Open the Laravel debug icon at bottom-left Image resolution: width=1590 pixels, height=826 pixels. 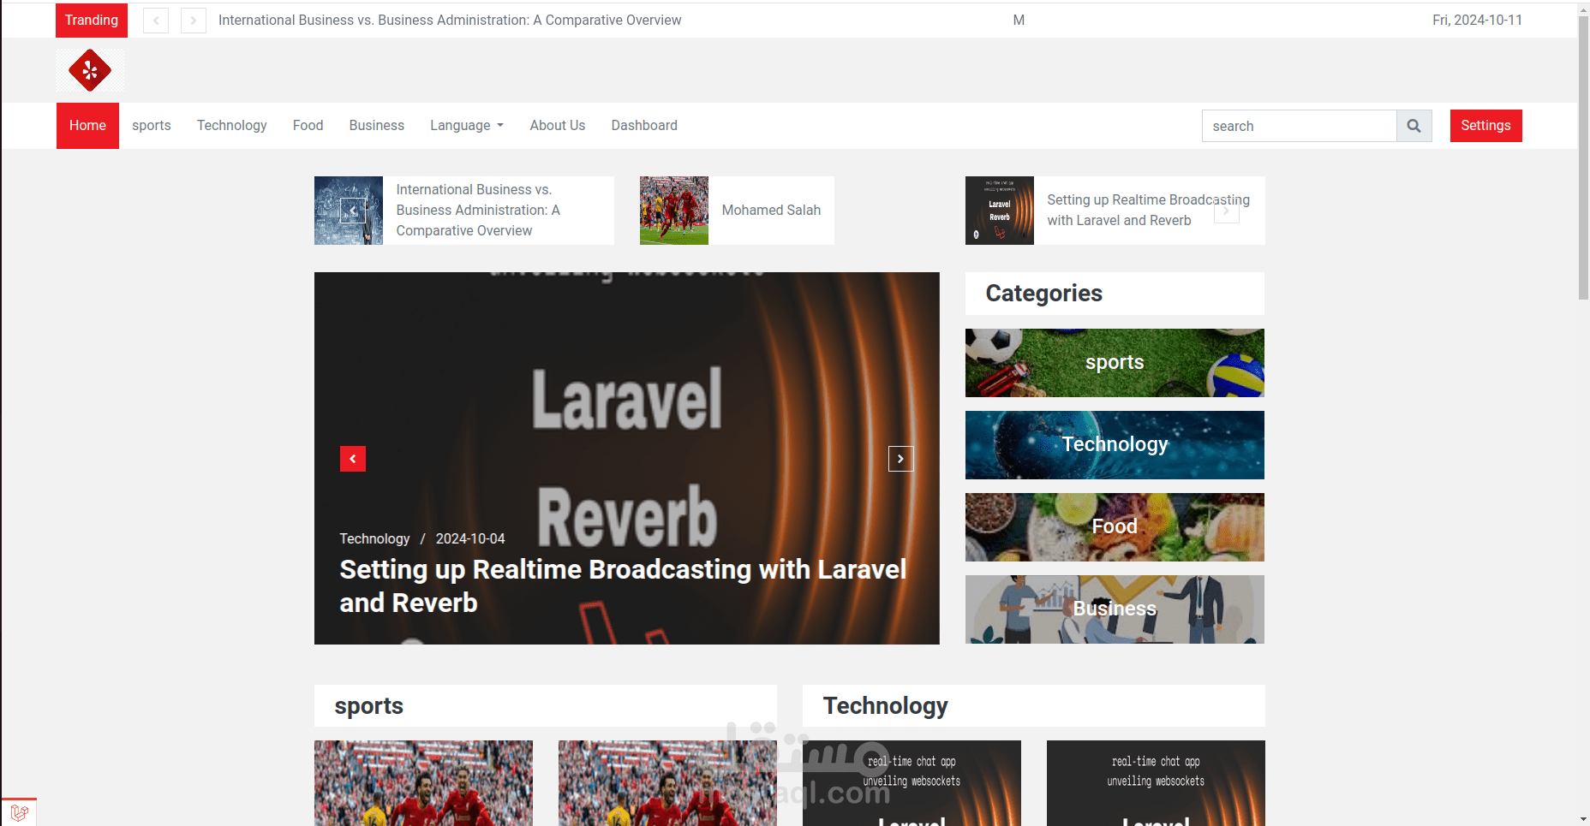coord(20,812)
